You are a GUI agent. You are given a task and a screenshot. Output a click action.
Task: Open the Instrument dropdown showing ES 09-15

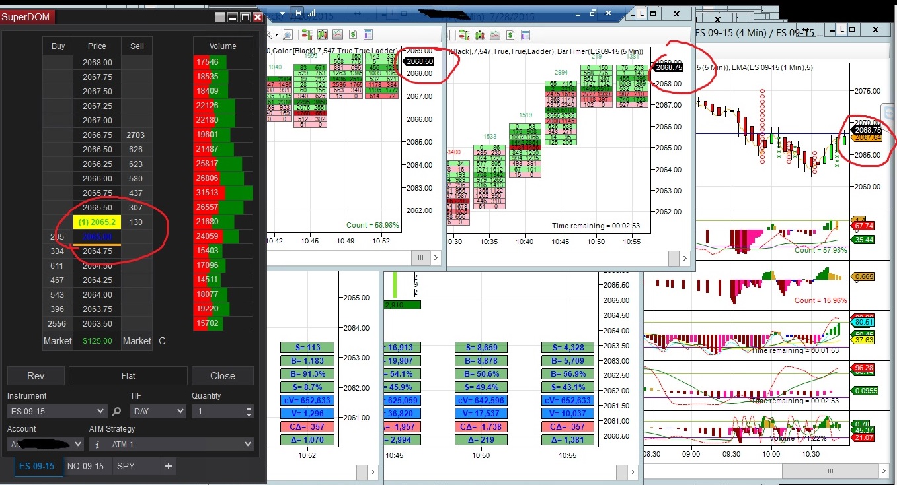(57, 411)
